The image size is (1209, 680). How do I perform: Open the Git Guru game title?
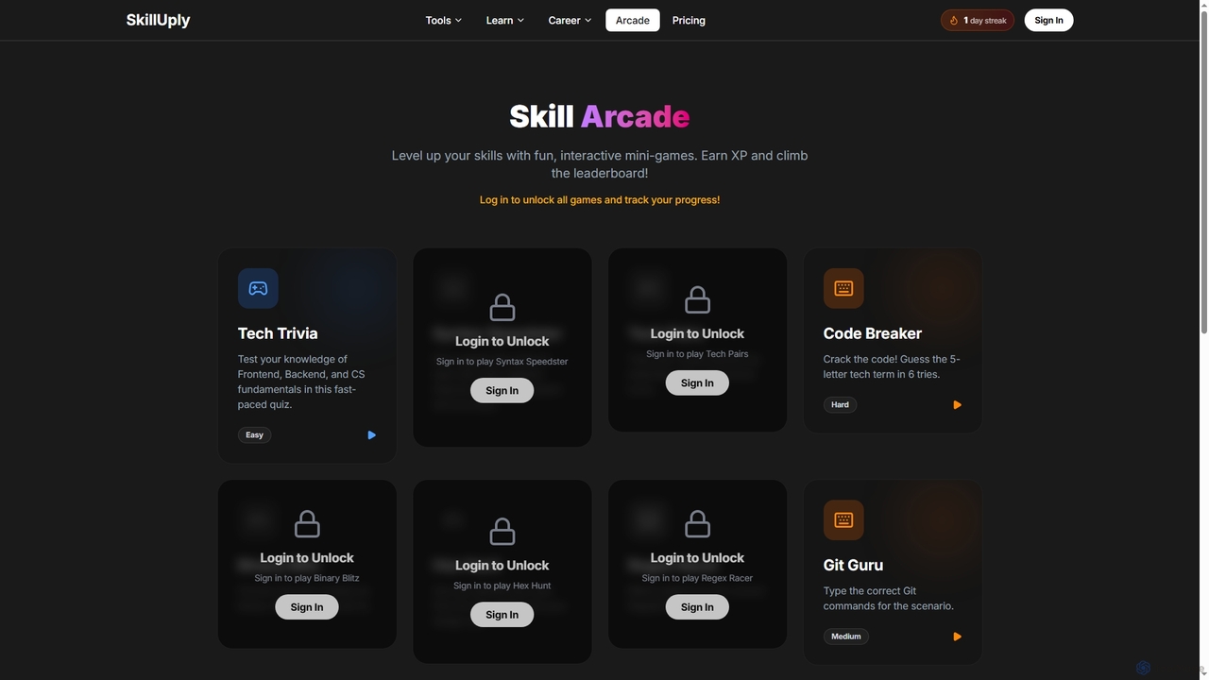854,565
